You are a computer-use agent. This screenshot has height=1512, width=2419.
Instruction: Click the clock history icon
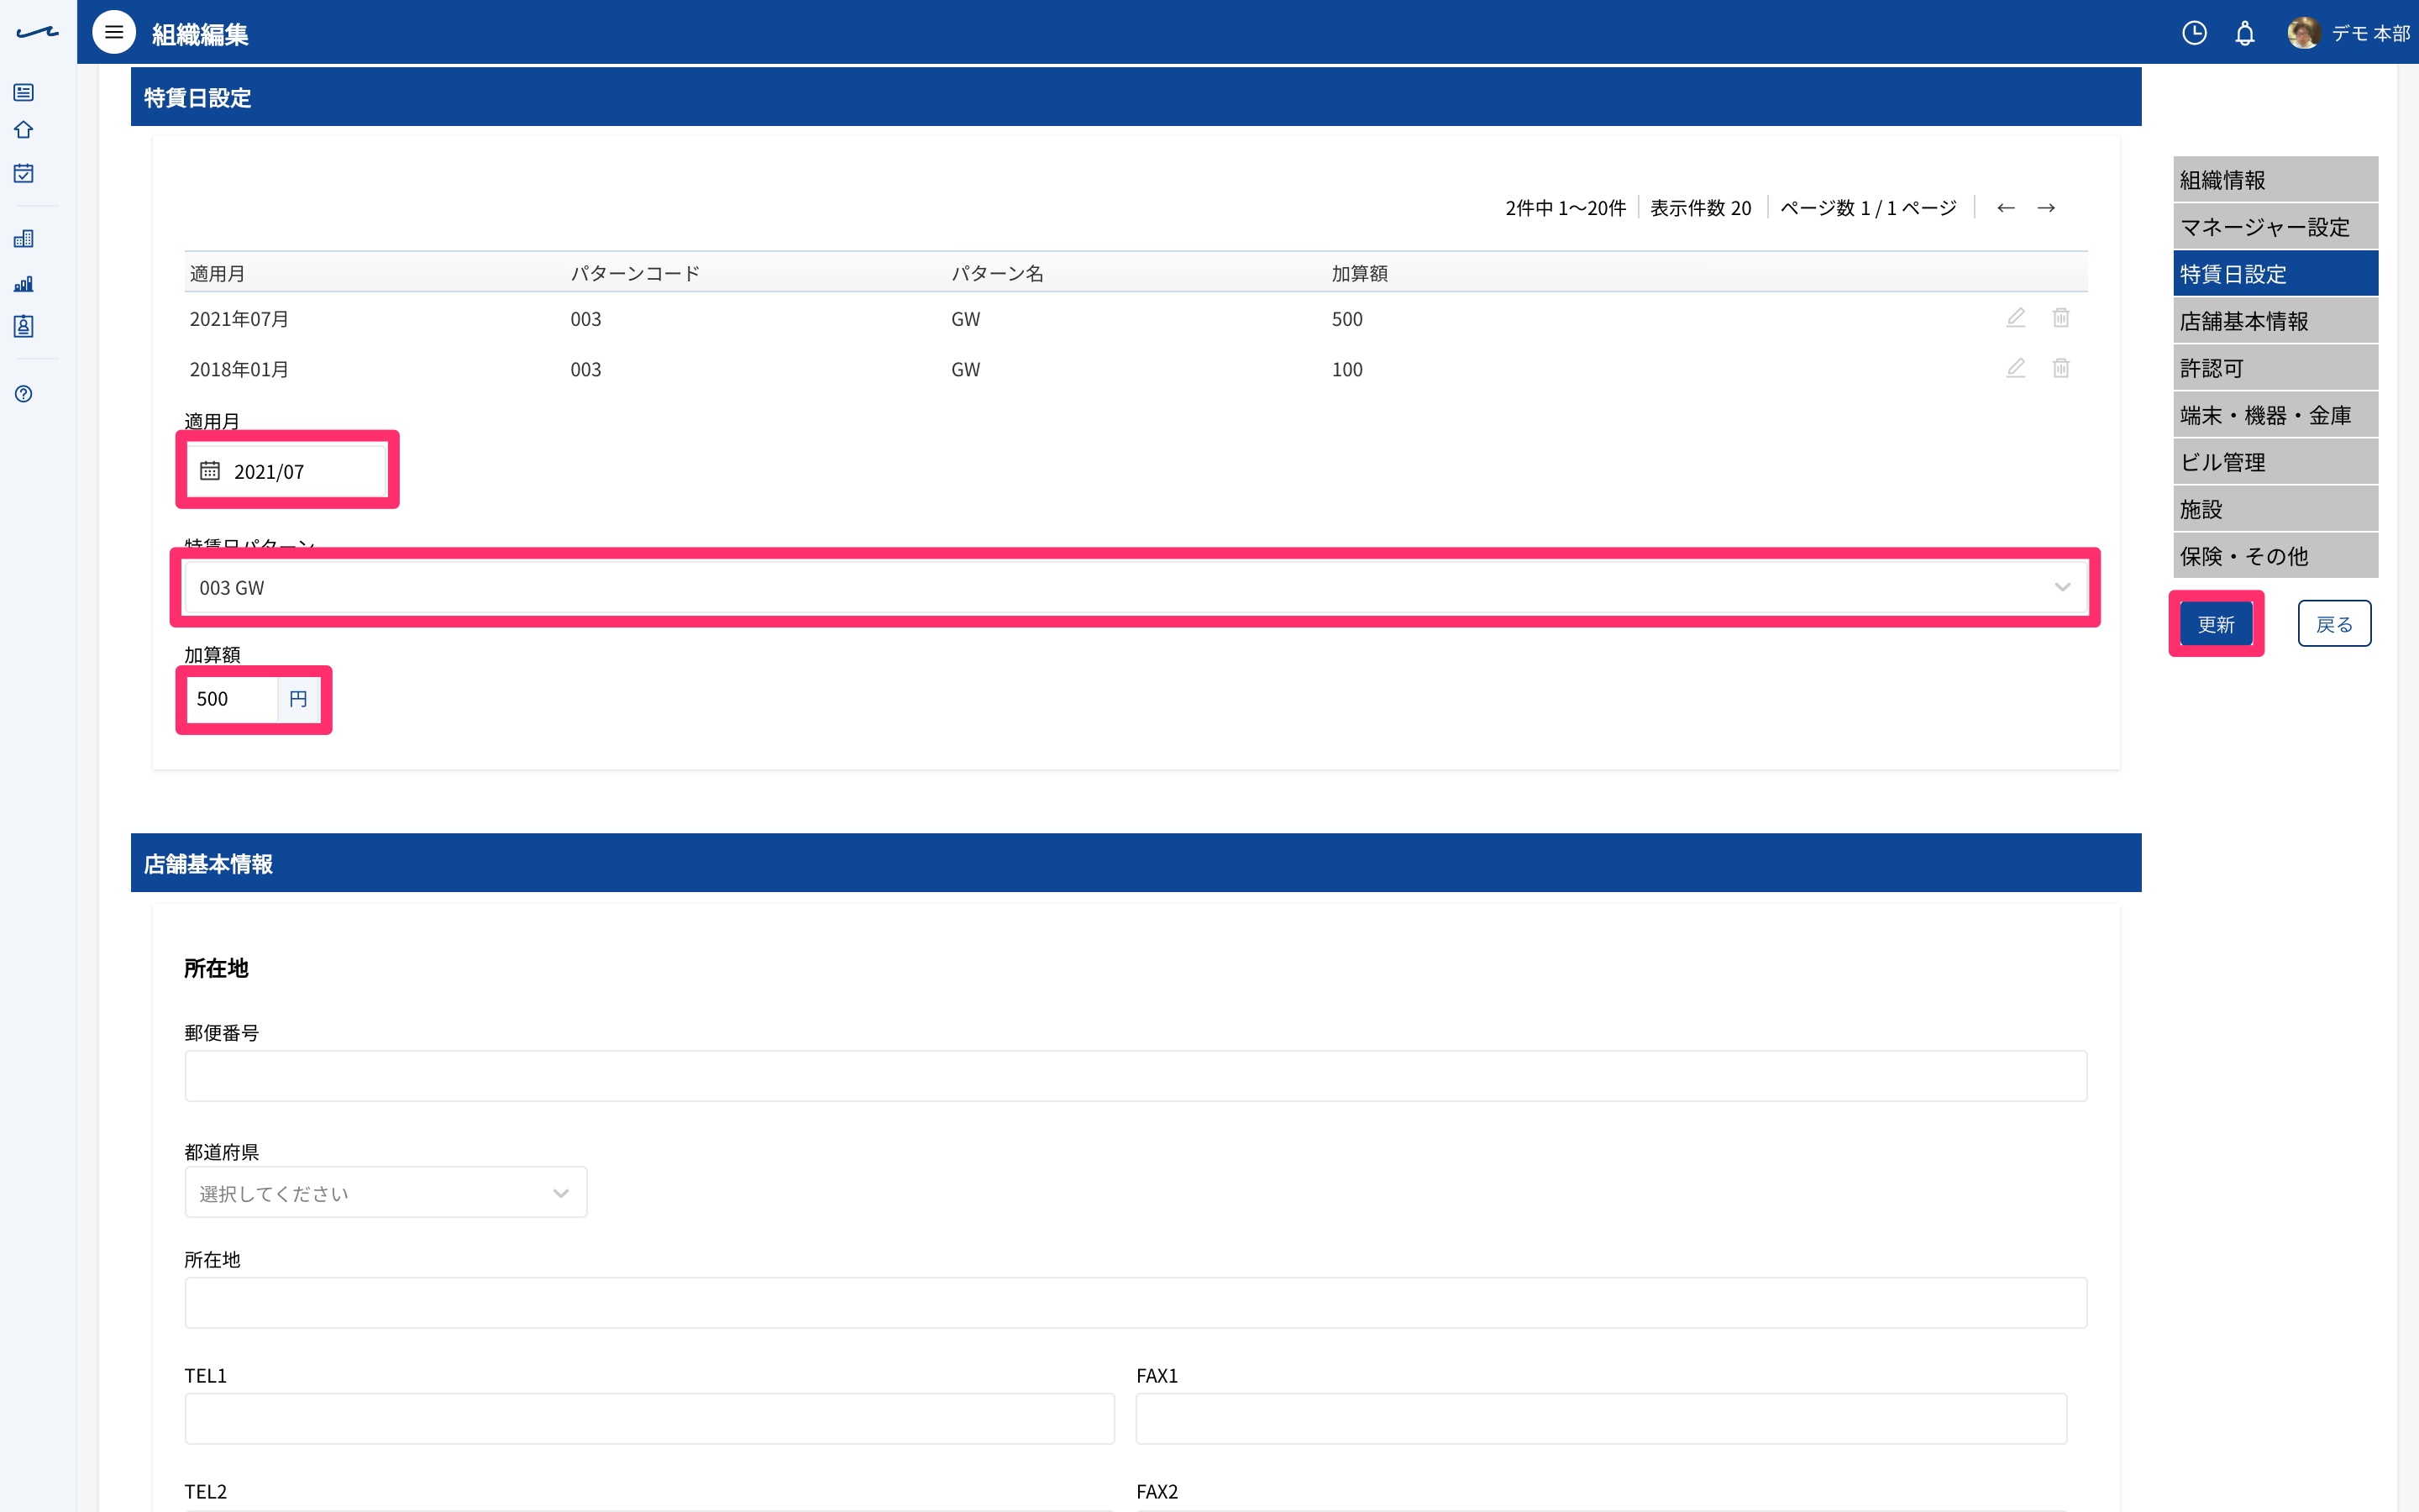pyautogui.click(x=2194, y=33)
